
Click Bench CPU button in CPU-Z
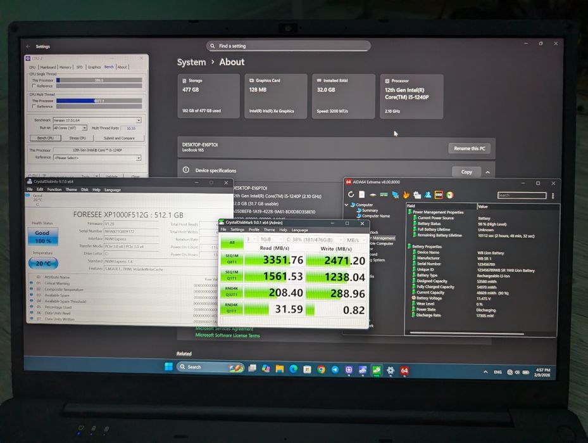point(46,138)
